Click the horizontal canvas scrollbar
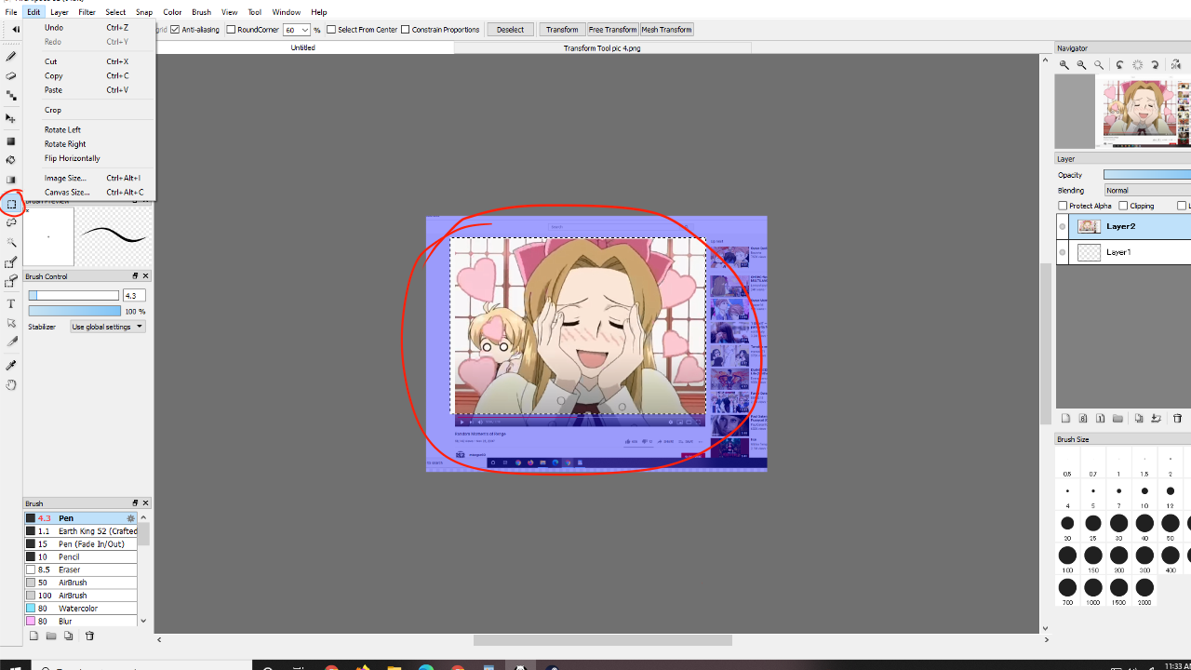This screenshot has width=1191, height=670. [x=603, y=640]
